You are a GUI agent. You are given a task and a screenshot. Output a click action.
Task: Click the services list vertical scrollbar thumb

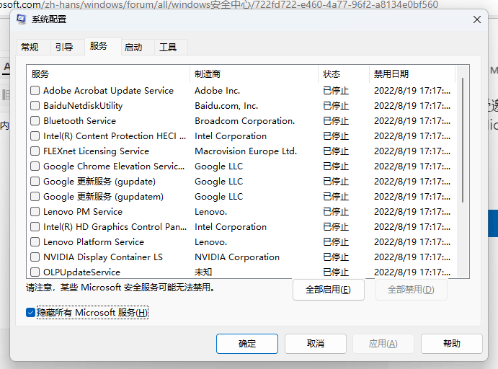click(463, 140)
